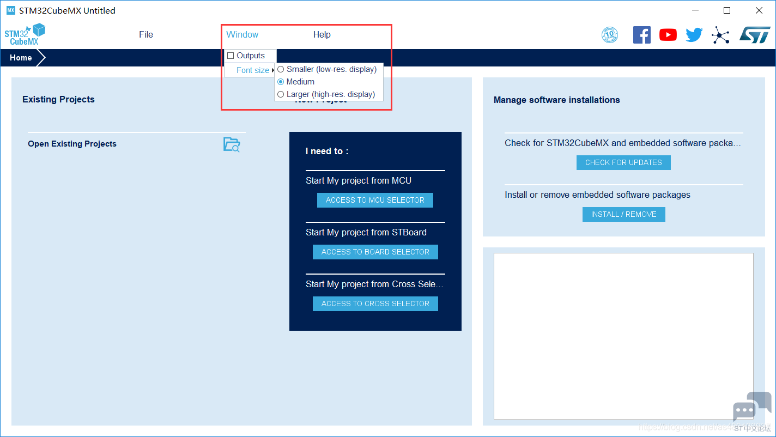776x437 pixels.
Task: Click INSTALL / REMOVE button
Action: click(x=624, y=214)
